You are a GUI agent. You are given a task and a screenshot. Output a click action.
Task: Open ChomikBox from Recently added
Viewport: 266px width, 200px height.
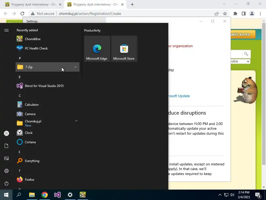48,39
